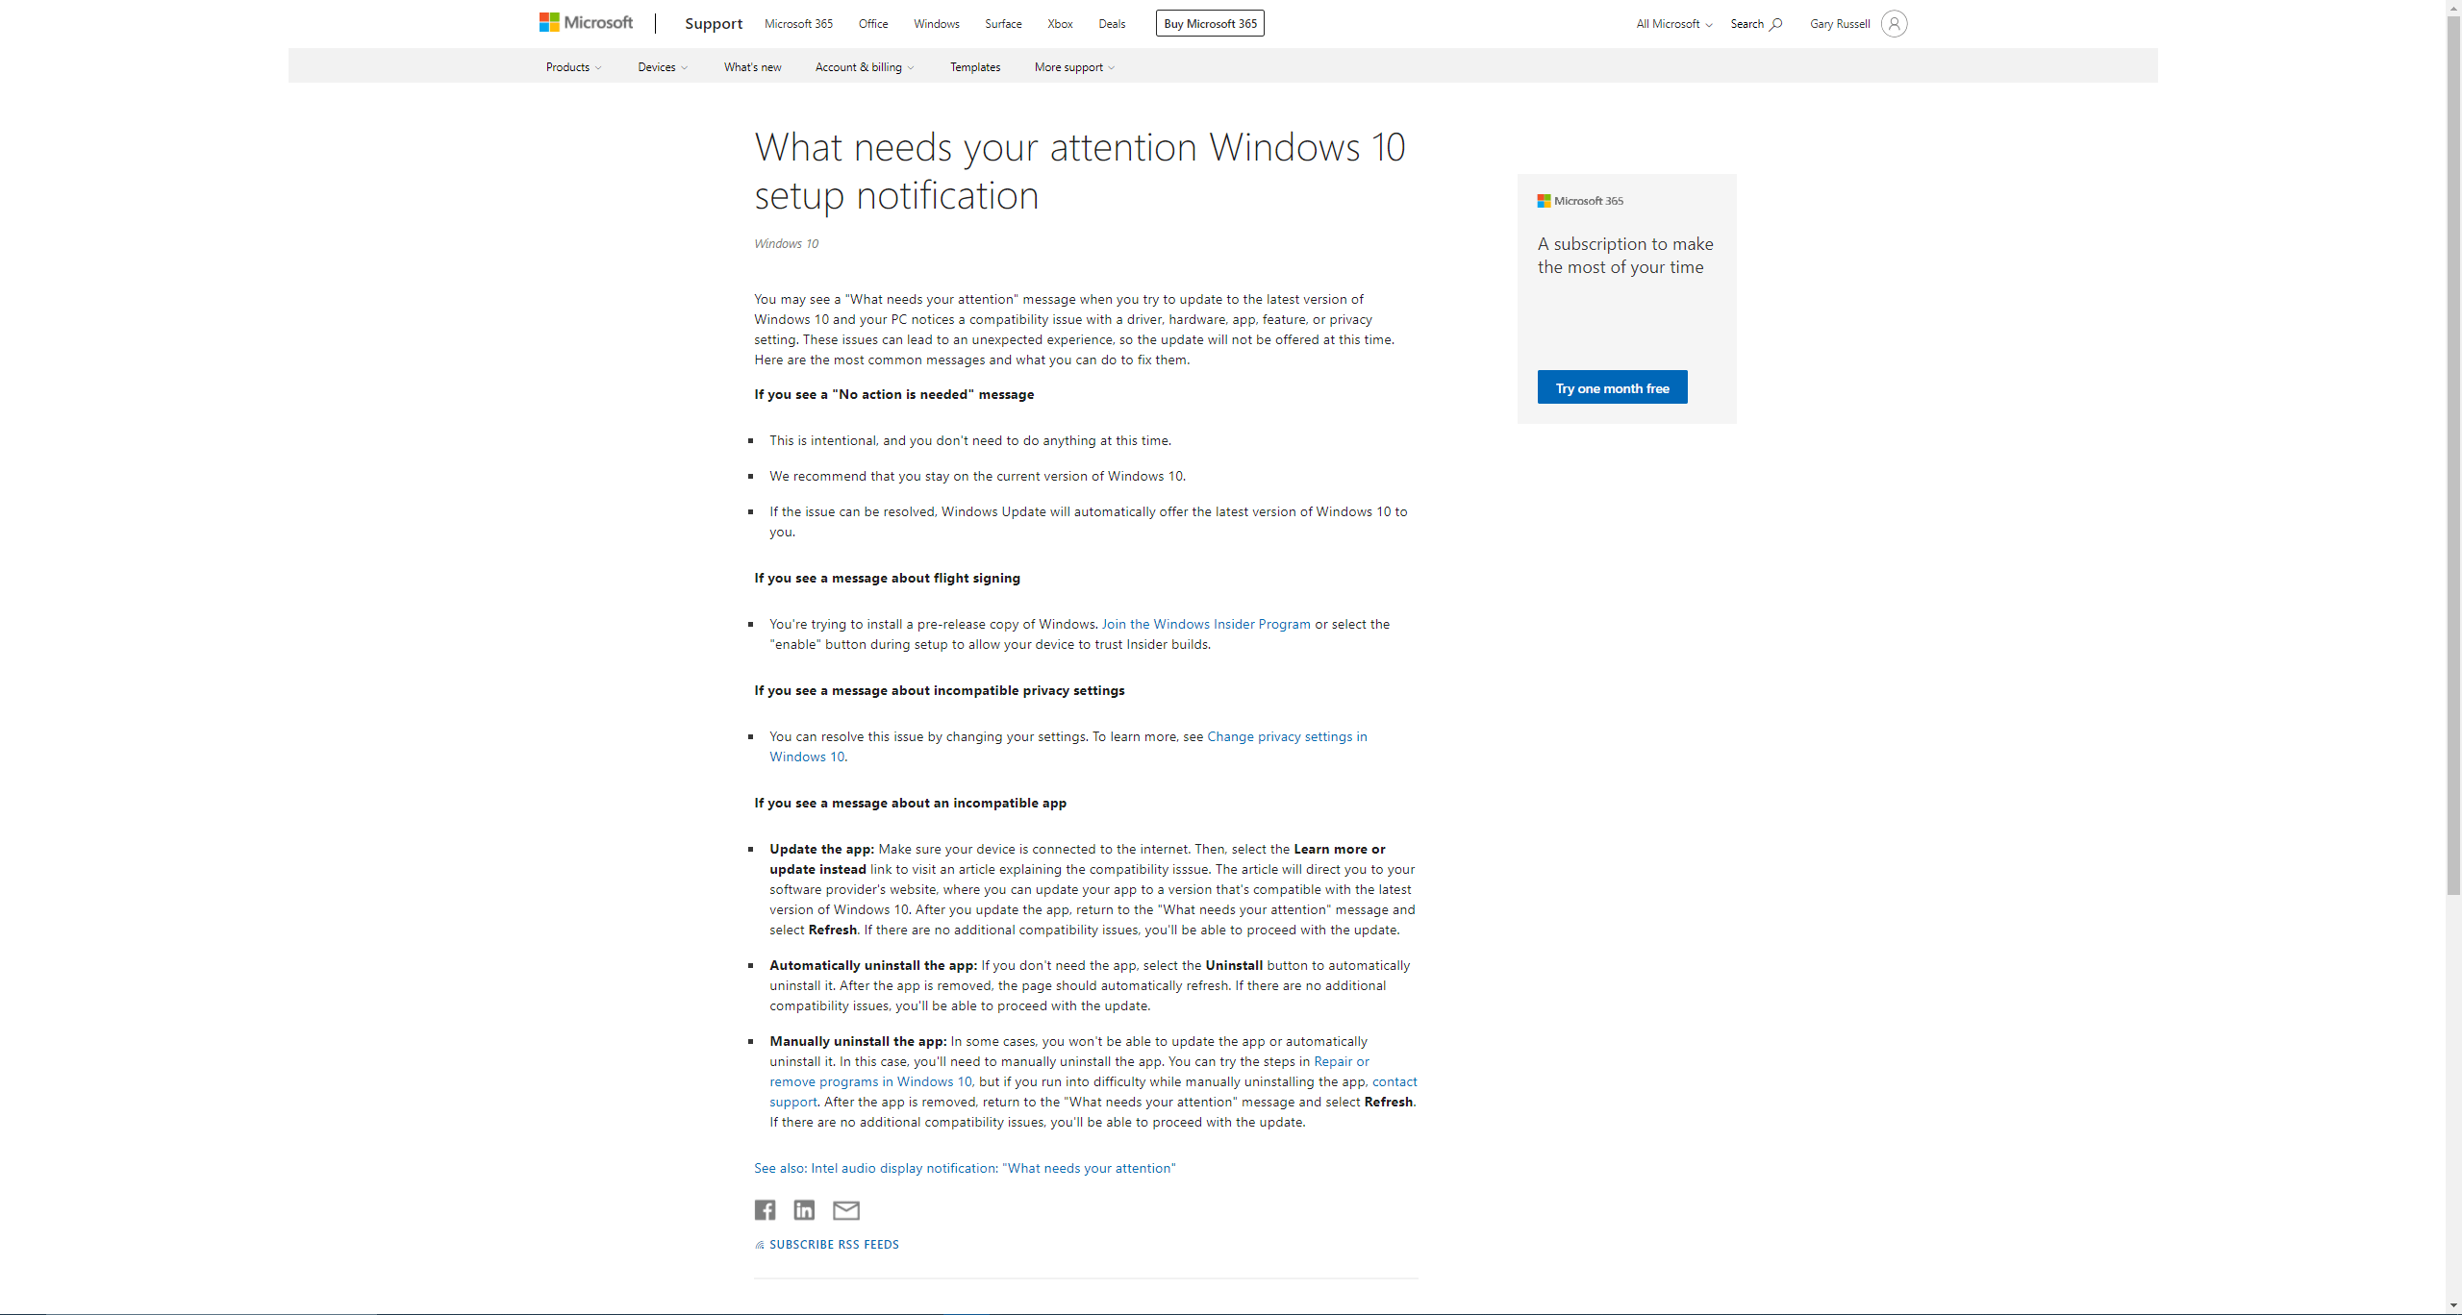Open What's new menu item
This screenshot has width=2462, height=1315.
pyautogui.click(x=752, y=67)
